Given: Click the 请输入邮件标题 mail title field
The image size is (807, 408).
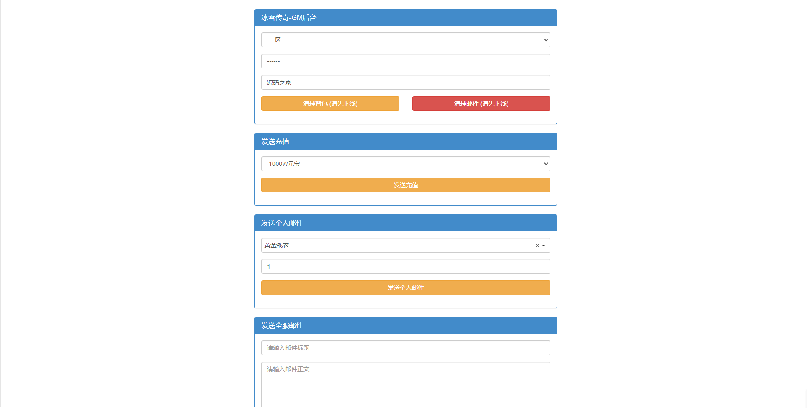Looking at the screenshot, I should 406,348.
